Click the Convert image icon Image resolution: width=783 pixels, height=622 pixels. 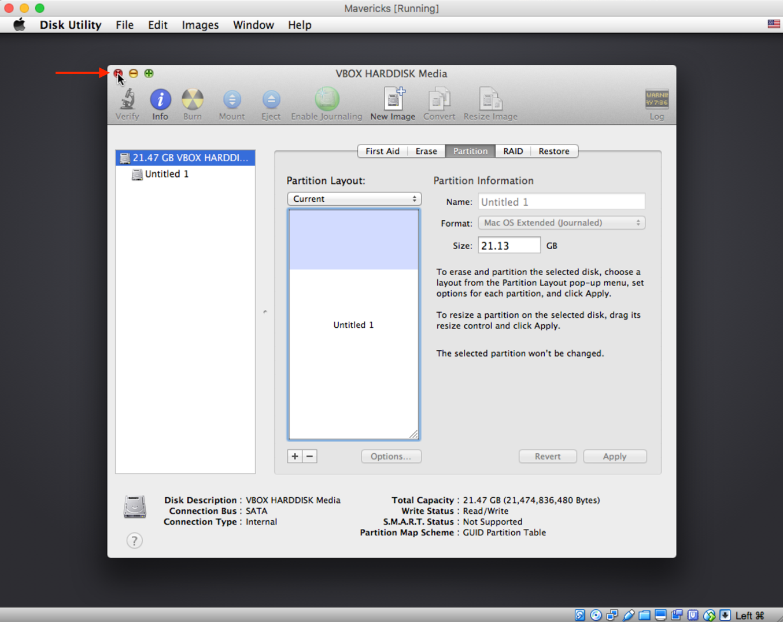click(439, 100)
